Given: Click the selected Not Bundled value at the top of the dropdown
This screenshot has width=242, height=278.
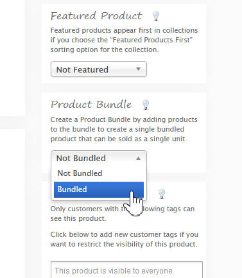Looking at the screenshot, I should coord(81,159).
